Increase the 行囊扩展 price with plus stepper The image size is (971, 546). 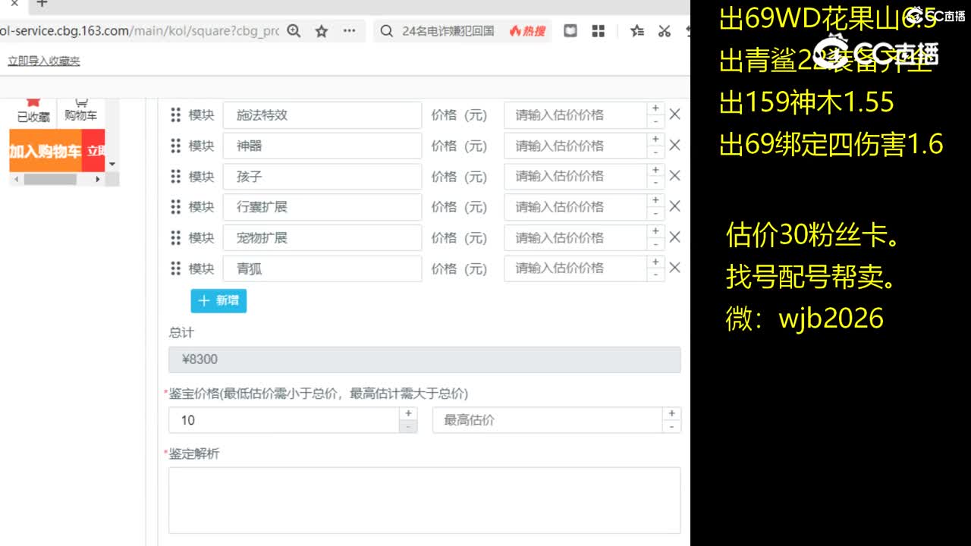pos(655,200)
